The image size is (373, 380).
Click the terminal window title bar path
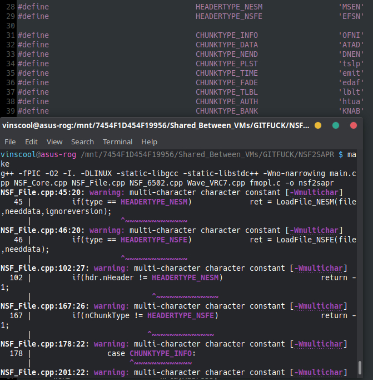click(x=156, y=126)
